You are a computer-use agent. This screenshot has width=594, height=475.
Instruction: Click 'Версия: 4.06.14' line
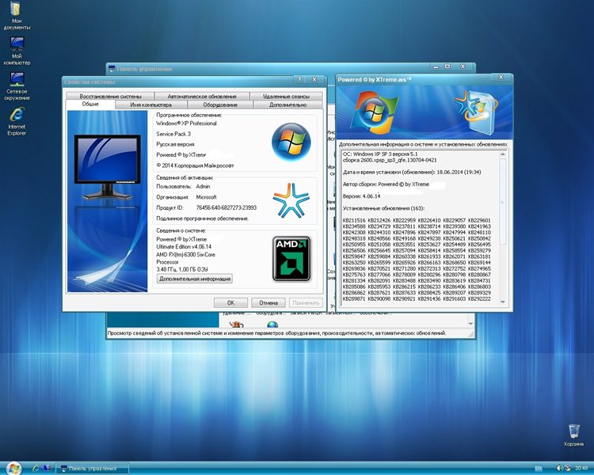pos(361,196)
